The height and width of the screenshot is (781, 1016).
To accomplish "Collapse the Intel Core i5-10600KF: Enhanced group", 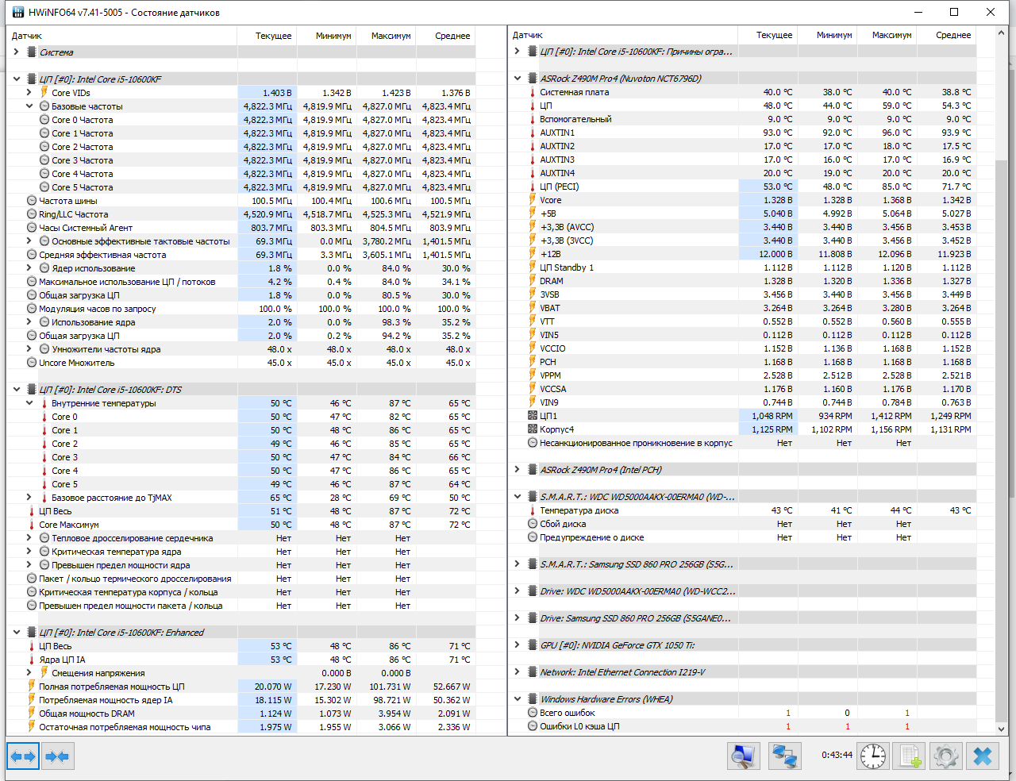I will tap(17, 633).
